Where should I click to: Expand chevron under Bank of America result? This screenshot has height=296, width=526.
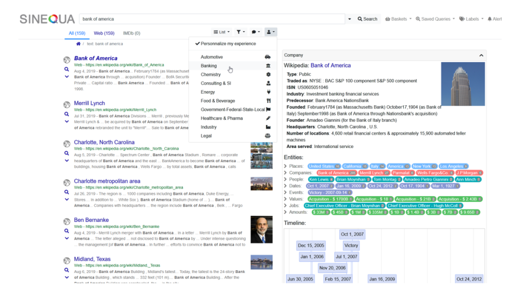pyautogui.click(x=67, y=77)
